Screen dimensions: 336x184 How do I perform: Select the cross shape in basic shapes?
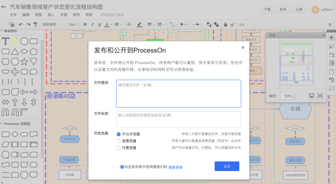tap(15, 72)
